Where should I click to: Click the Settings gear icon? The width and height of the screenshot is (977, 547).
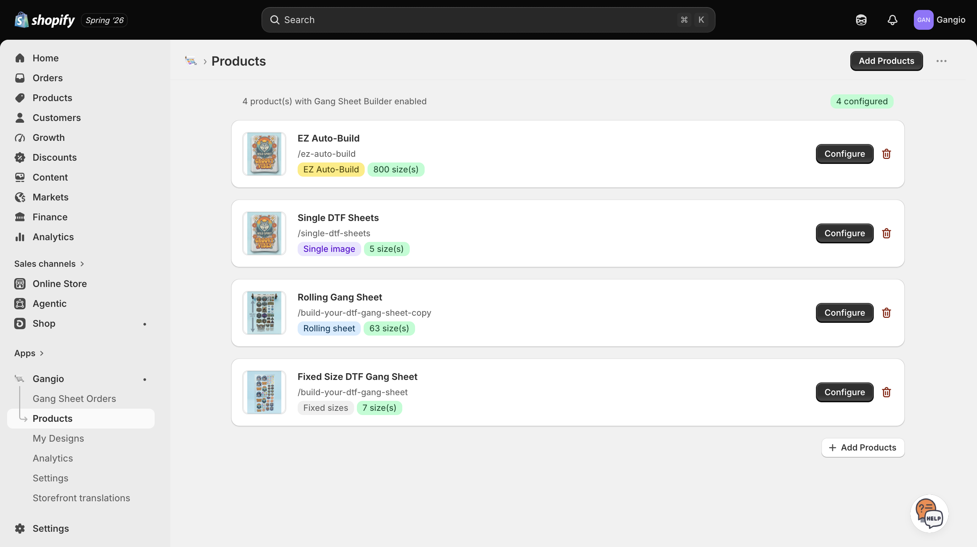click(x=20, y=529)
